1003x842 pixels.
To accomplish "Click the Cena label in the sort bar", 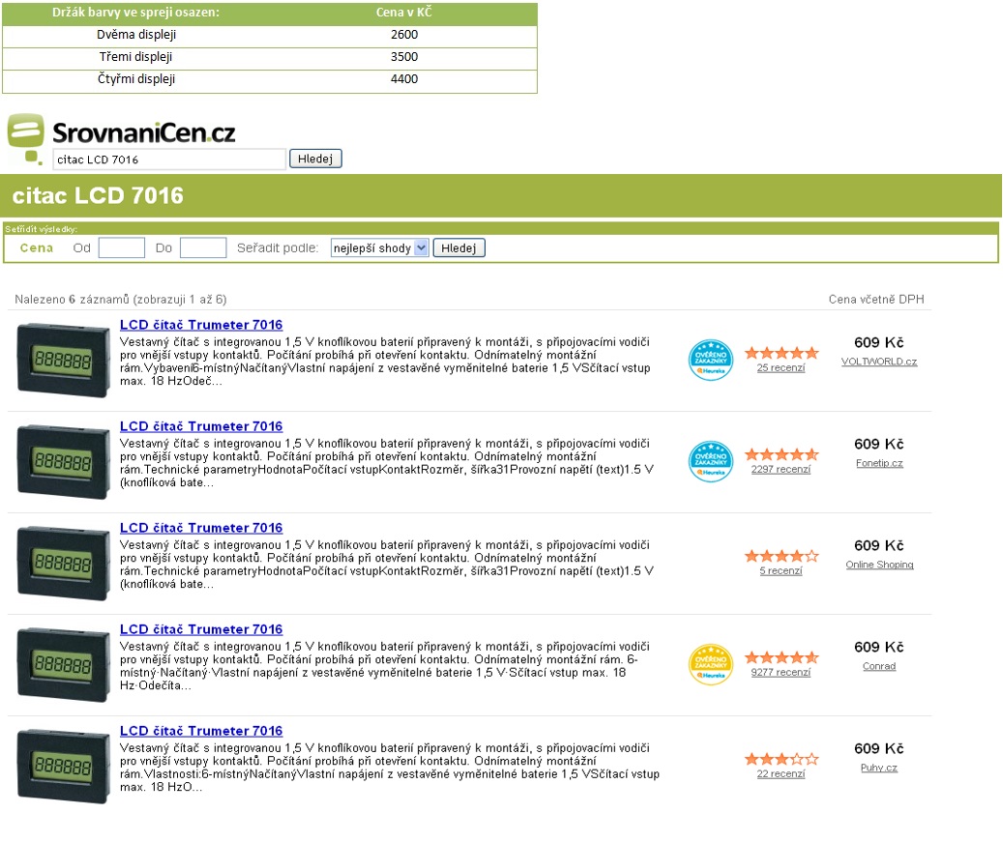I will 37,248.
